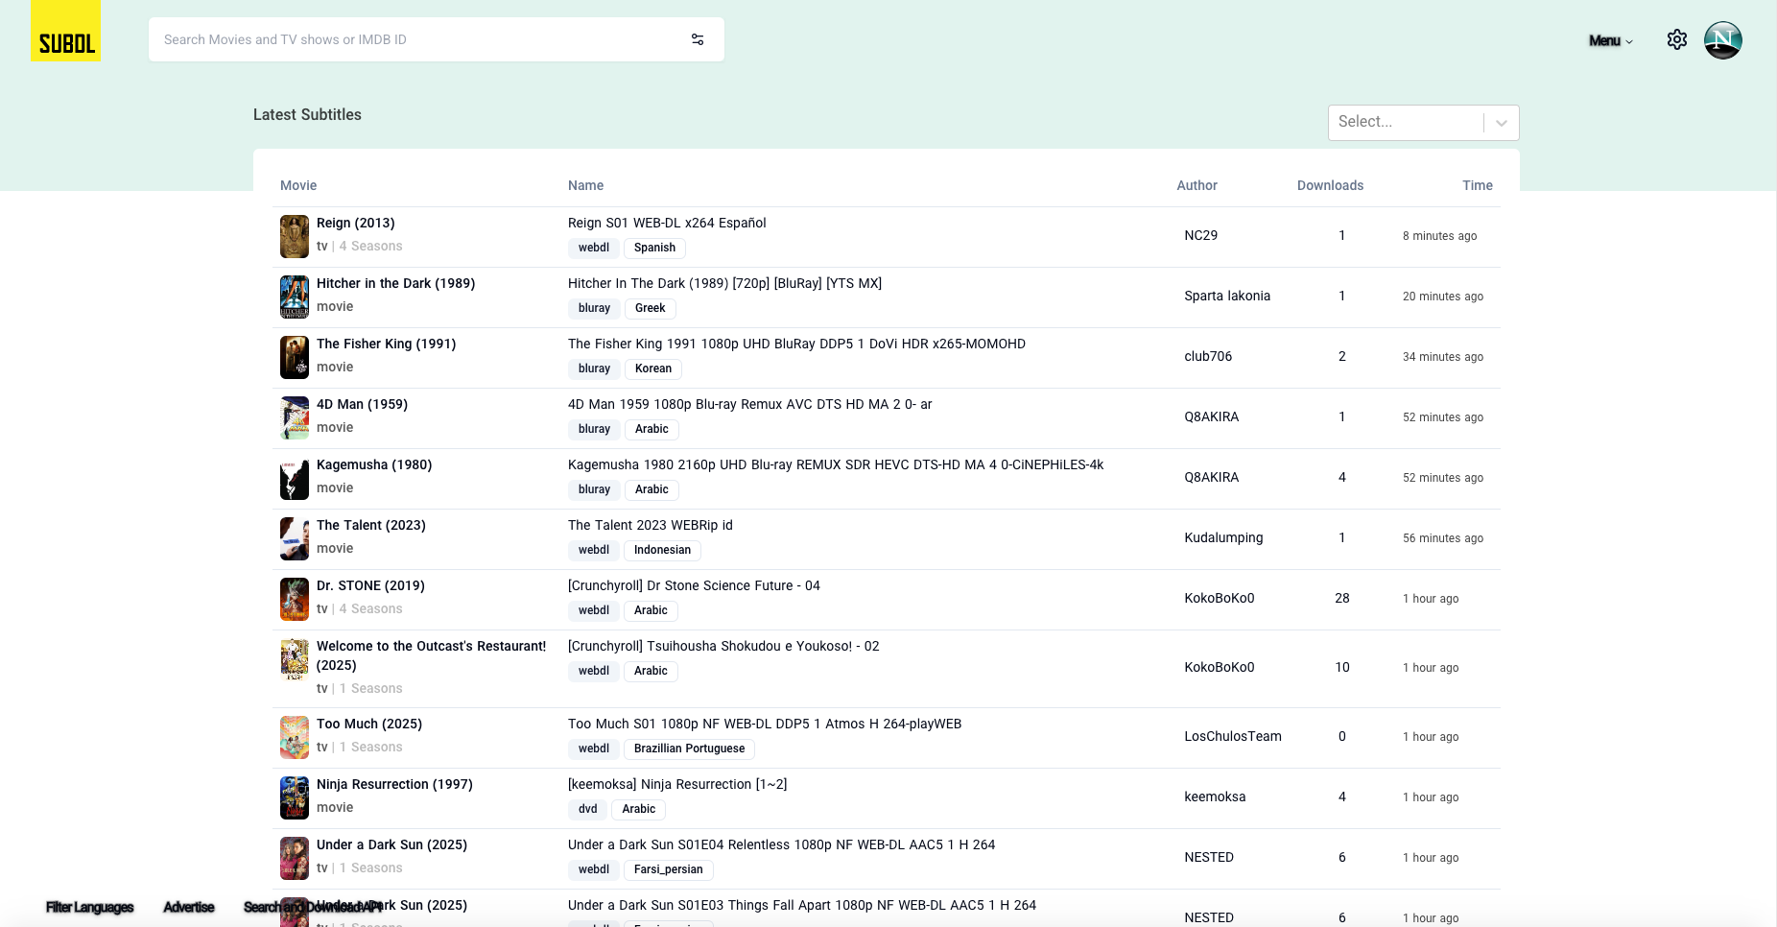
Task: Open author NC29 profile
Action: click(1200, 235)
